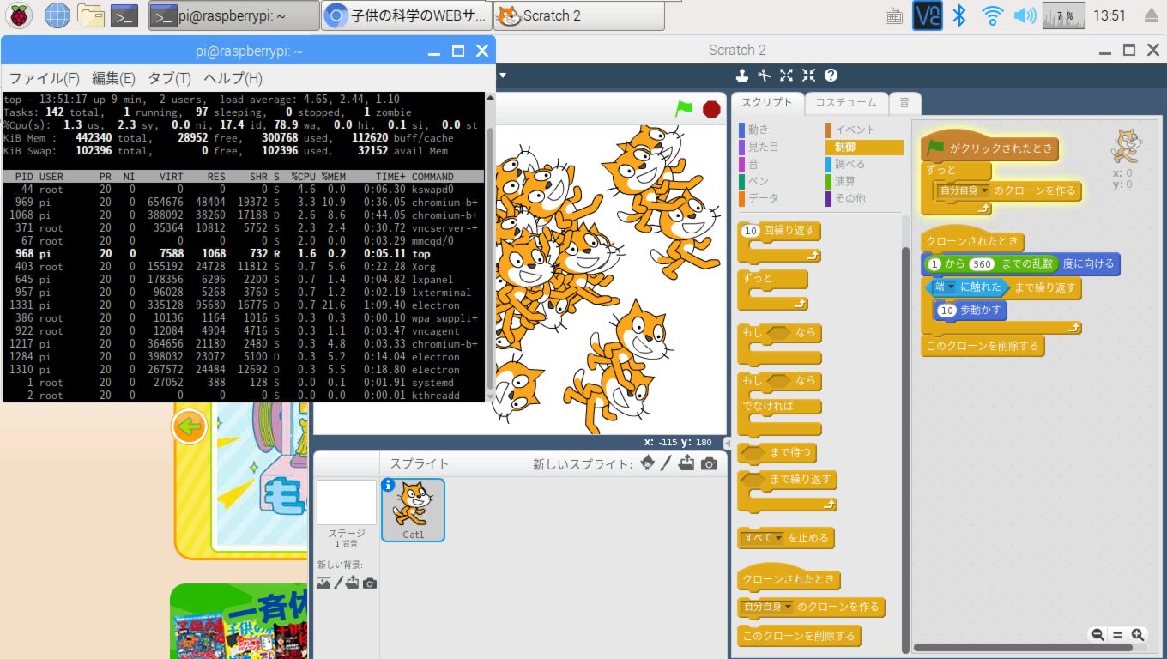Switch to the コスチューム tab
Viewport: 1167px width, 659px height.
(x=846, y=102)
